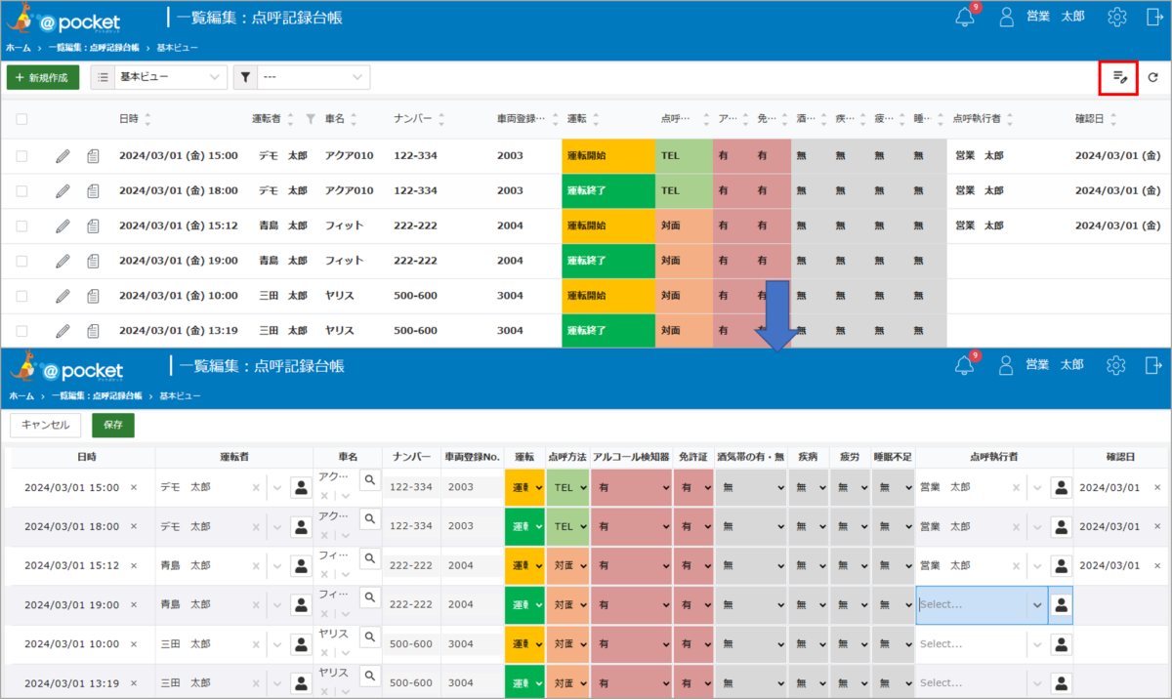Open the document detail icon for 2024/03/01 18:00 row

94,190
